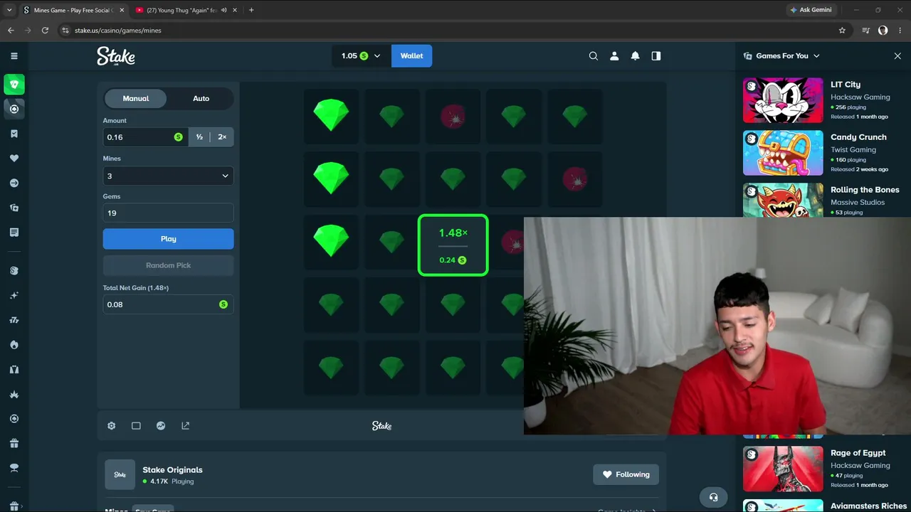Click the Gems field showing 19

coord(168,213)
